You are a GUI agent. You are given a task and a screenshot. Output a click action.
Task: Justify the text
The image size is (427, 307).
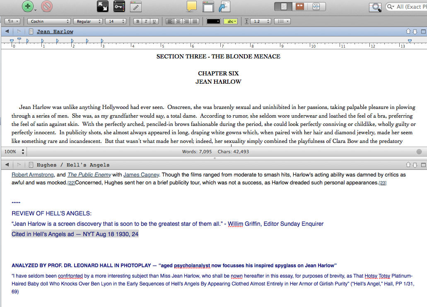(x=195, y=21)
